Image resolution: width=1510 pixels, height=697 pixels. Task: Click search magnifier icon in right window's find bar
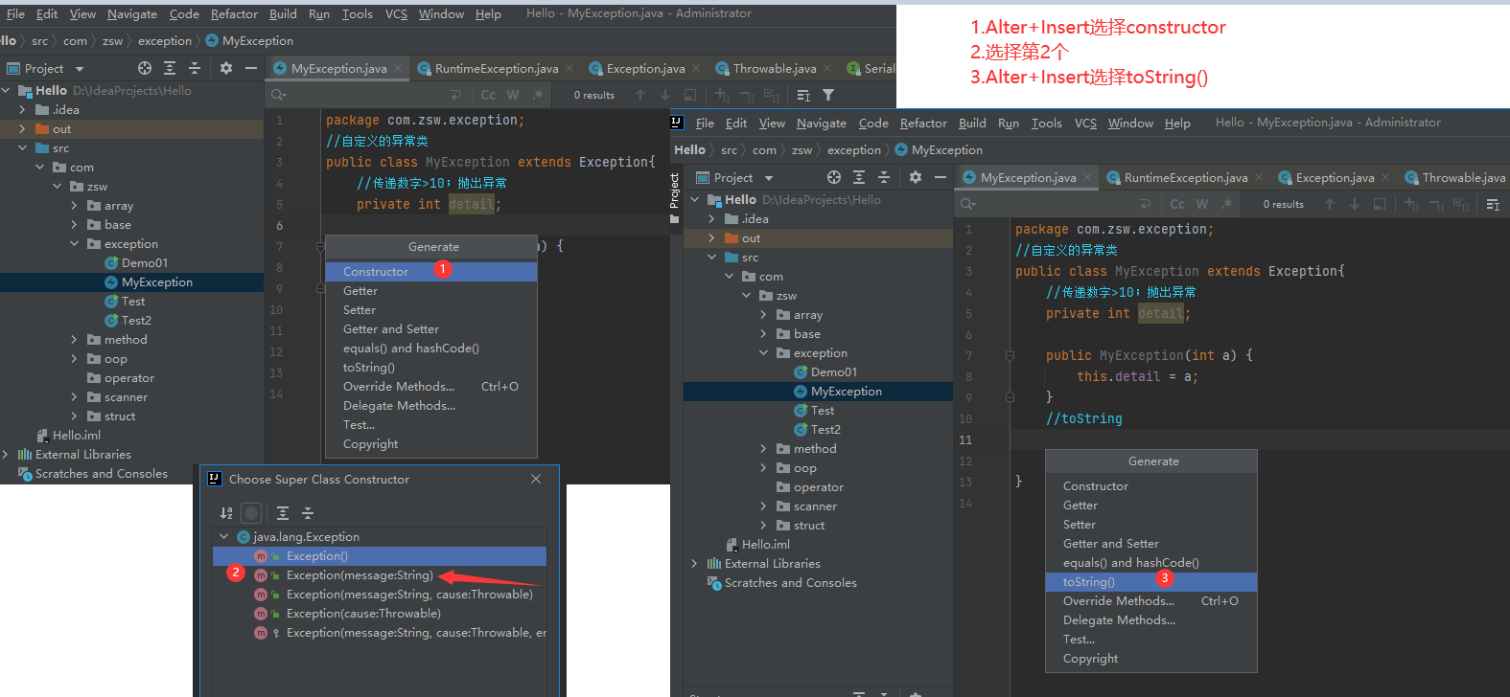tap(967, 204)
